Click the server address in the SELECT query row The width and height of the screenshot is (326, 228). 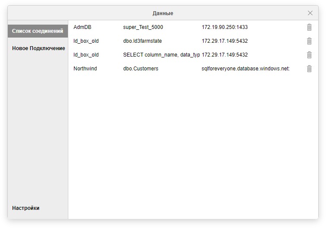click(x=225, y=55)
